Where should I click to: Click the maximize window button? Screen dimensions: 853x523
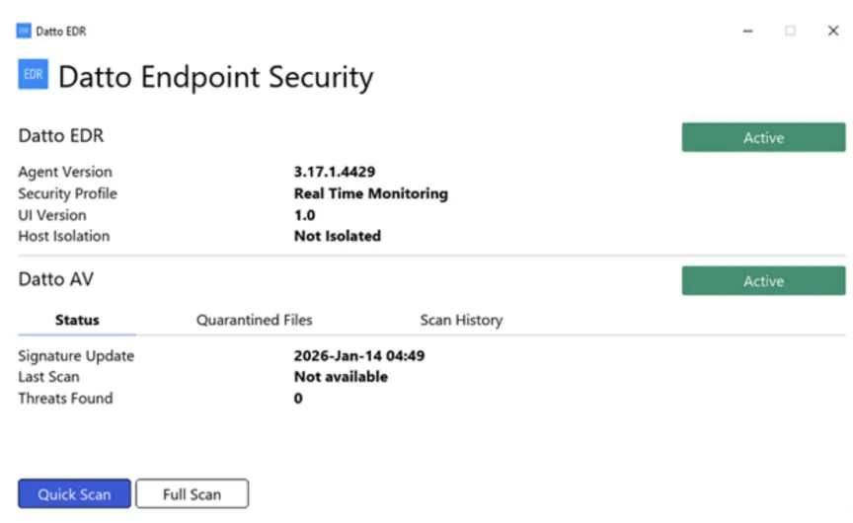click(x=790, y=31)
